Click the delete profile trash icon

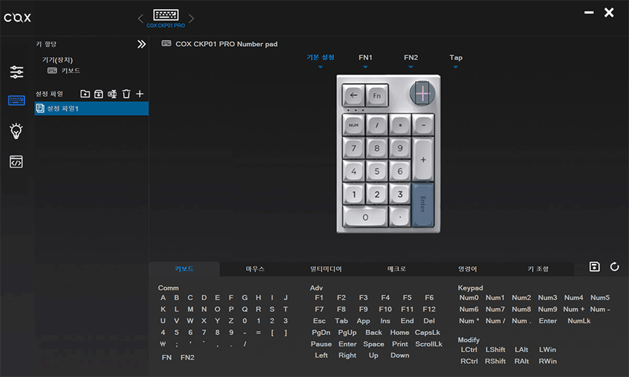126,94
